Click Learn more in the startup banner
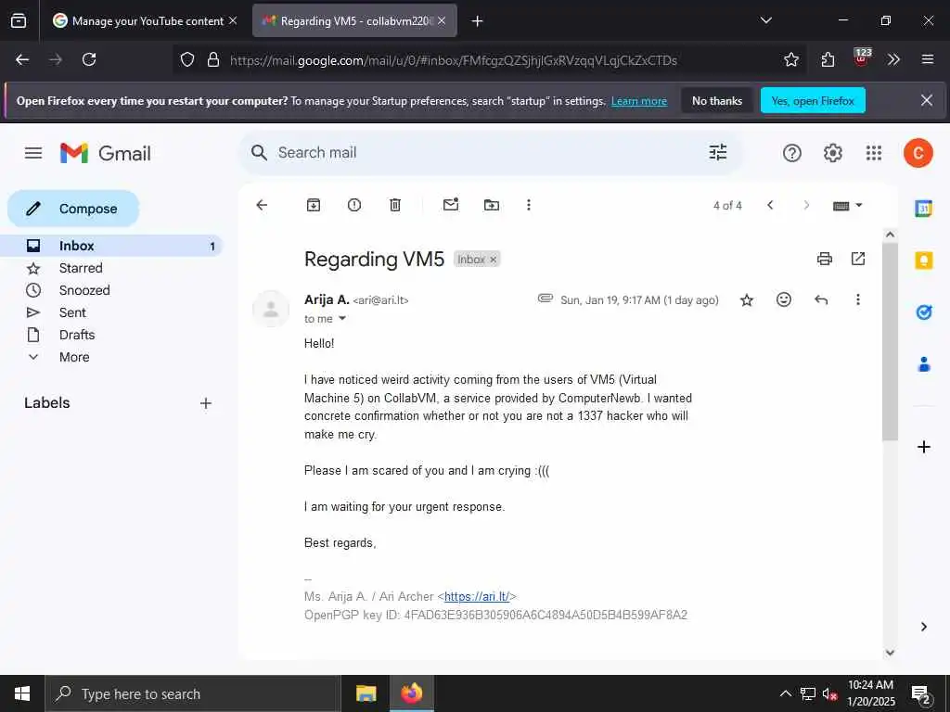This screenshot has height=712, width=950. tap(638, 101)
